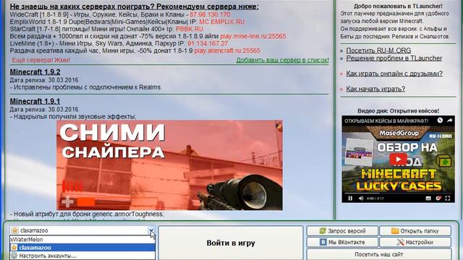The height and width of the screenshot is (260, 463).
Task: Open Как играть онлайн с друзьями link
Action: tap(394, 74)
